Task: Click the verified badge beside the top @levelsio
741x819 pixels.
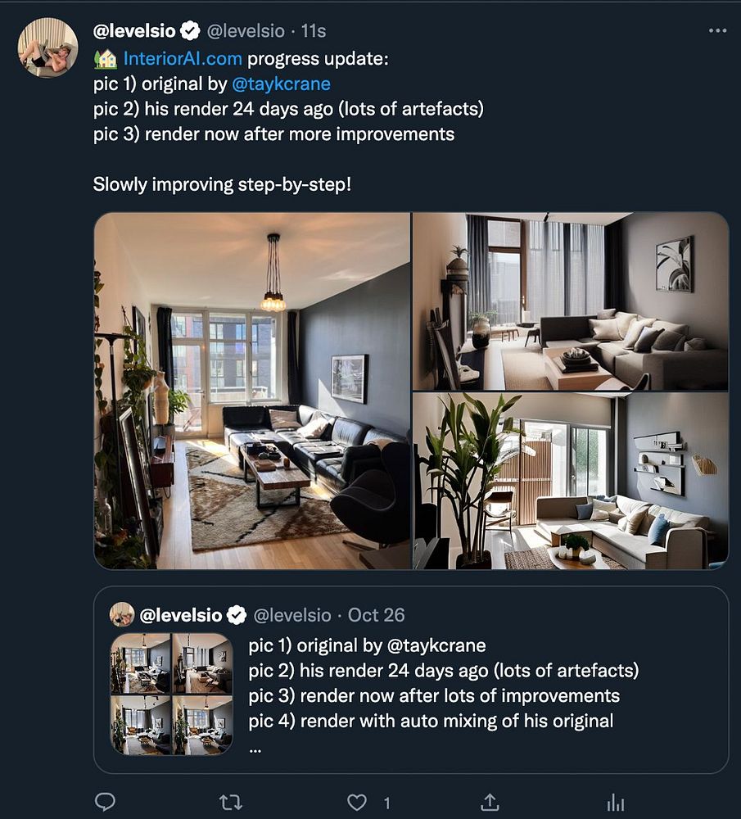Action: point(190,31)
